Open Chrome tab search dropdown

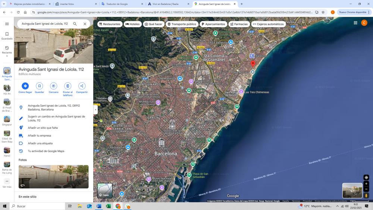pyautogui.click(x=4, y=4)
